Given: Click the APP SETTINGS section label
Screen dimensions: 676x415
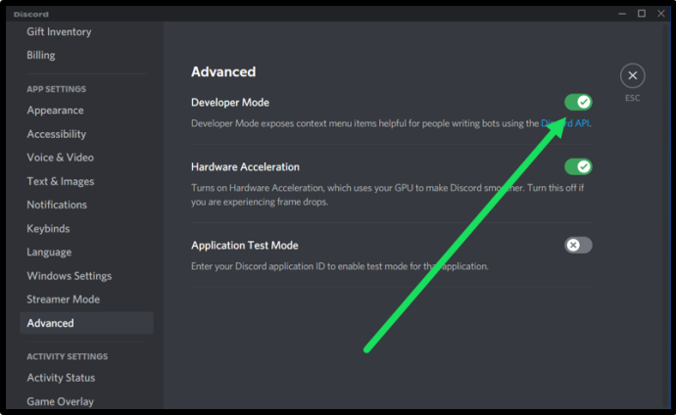Looking at the screenshot, I should 57,89.
